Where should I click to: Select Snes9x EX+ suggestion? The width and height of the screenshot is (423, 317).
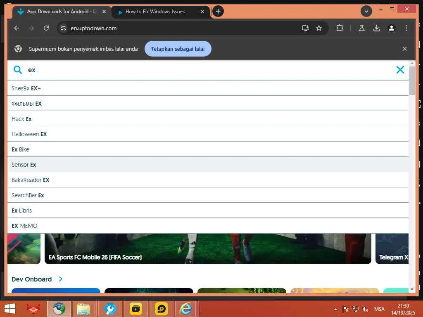pyautogui.click(x=208, y=88)
